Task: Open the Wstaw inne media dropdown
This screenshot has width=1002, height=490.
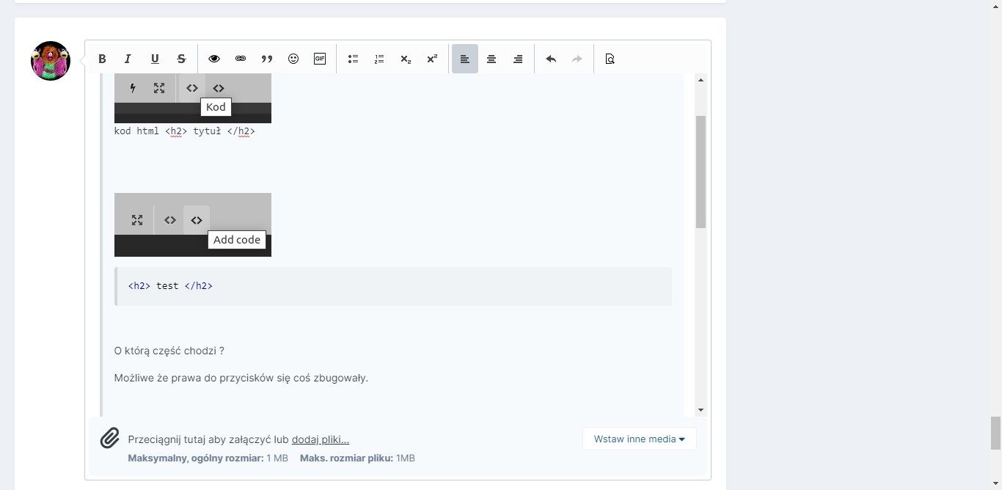Action: coord(640,439)
